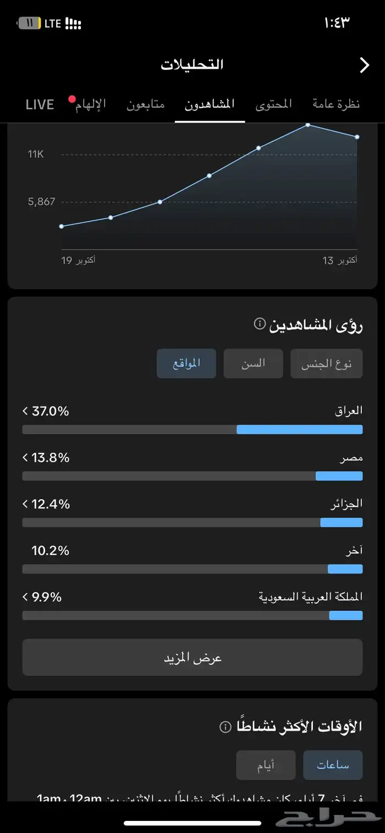
Task: Switch viewer insights to نوع الجنس
Action: [326, 363]
